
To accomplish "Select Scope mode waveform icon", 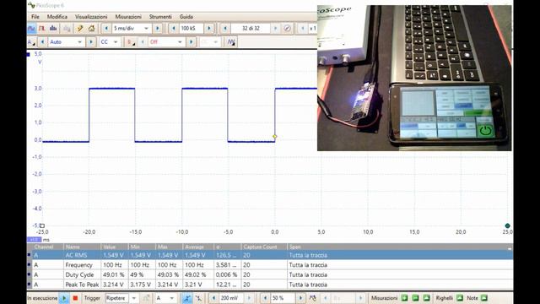I will [x=31, y=28].
